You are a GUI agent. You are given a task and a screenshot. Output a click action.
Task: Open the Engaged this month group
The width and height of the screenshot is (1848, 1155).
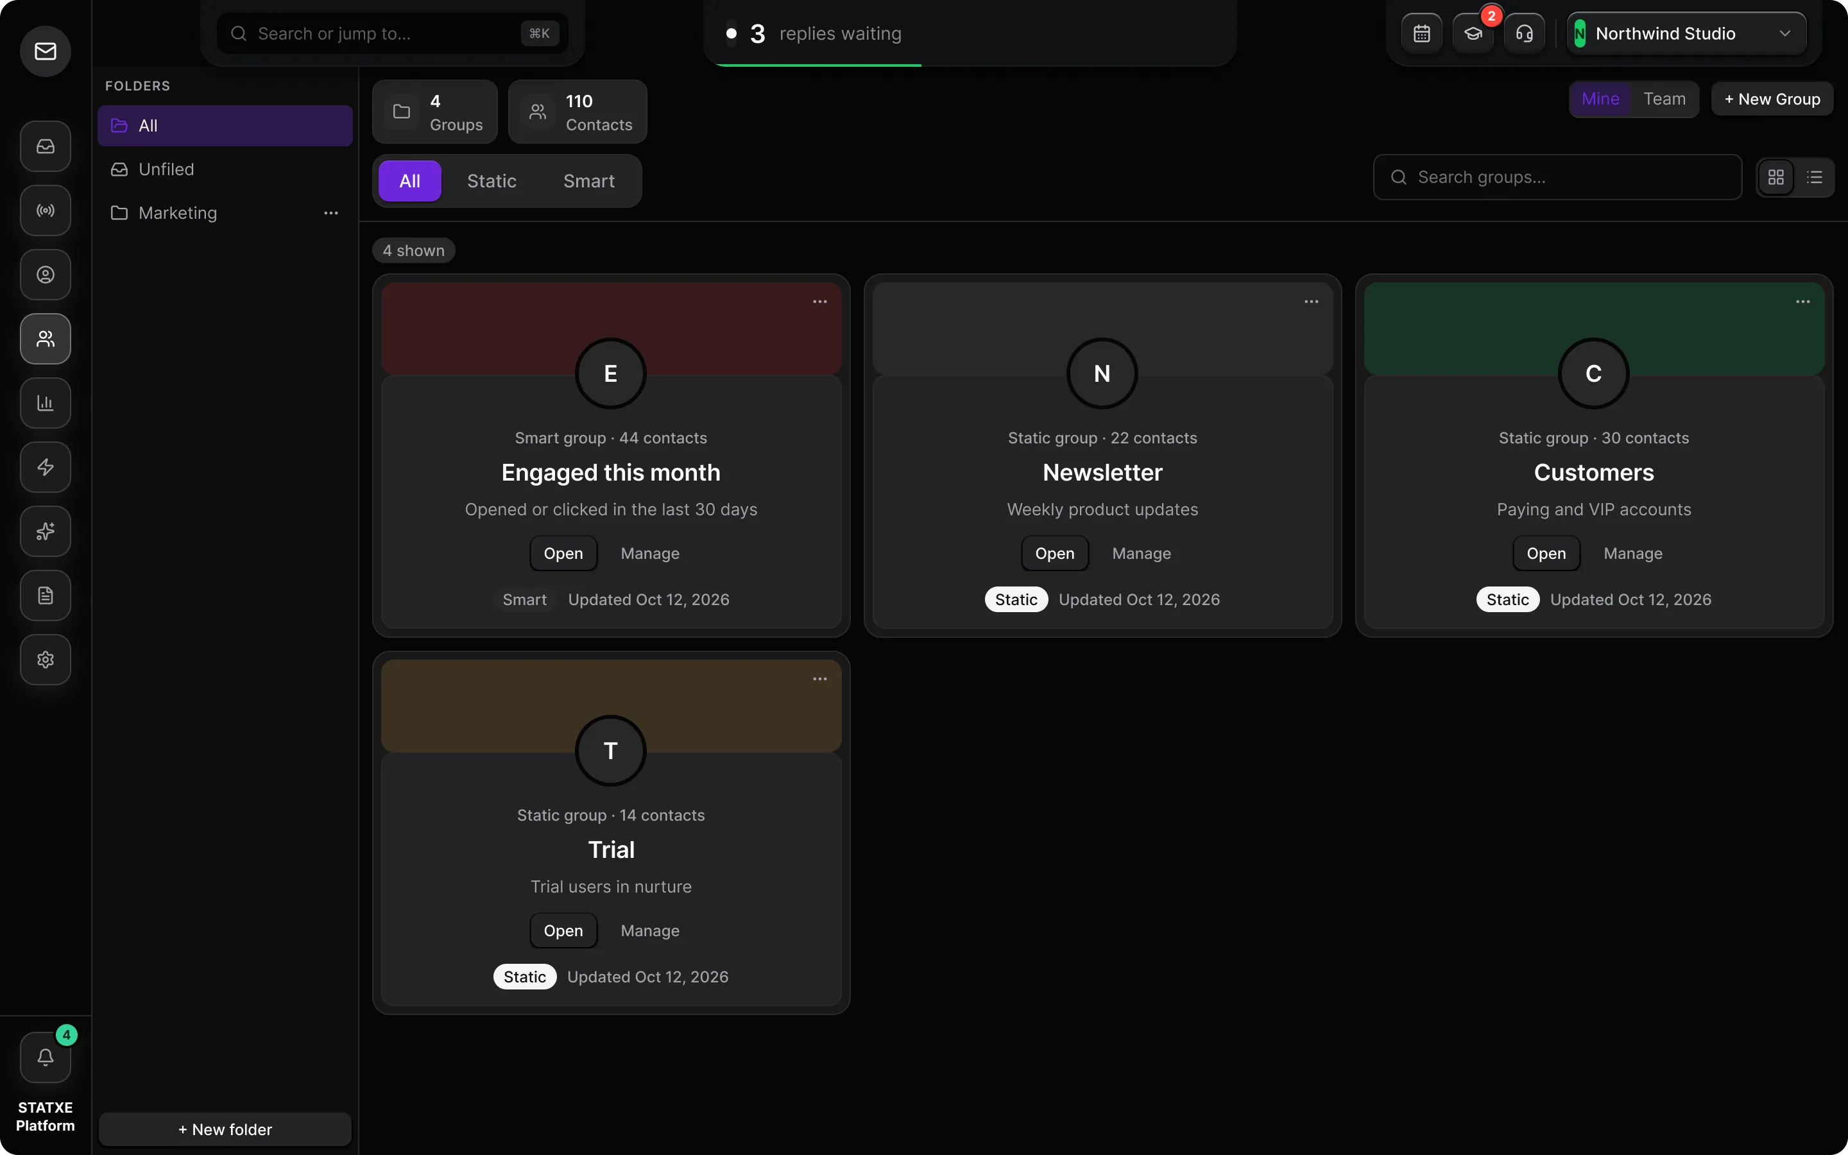pyautogui.click(x=563, y=554)
